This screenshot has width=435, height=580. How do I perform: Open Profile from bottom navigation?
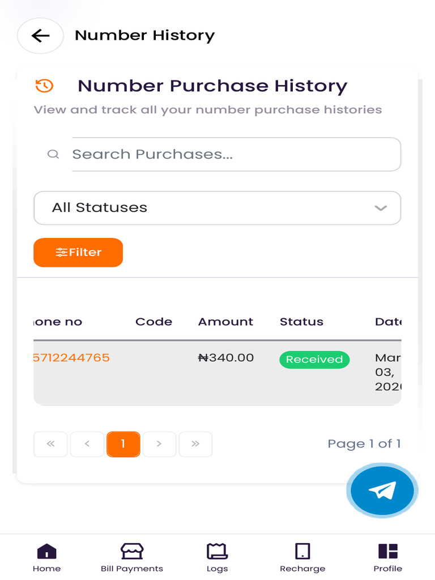coord(388,557)
